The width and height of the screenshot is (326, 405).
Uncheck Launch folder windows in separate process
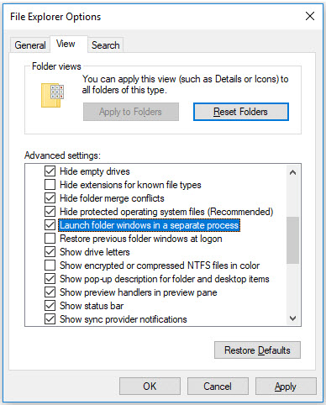click(x=50, y=225)
